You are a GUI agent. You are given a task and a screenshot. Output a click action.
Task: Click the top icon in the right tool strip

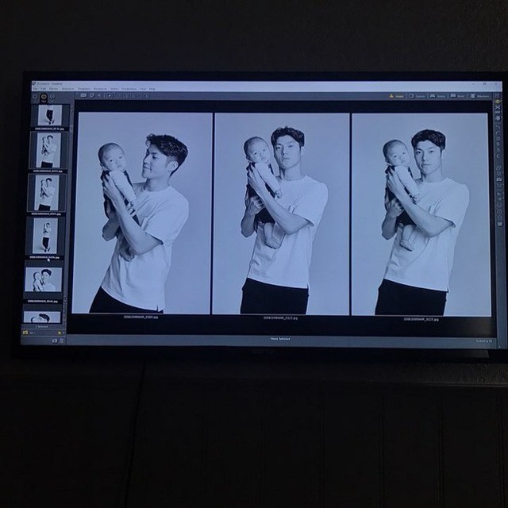[498, 102]
